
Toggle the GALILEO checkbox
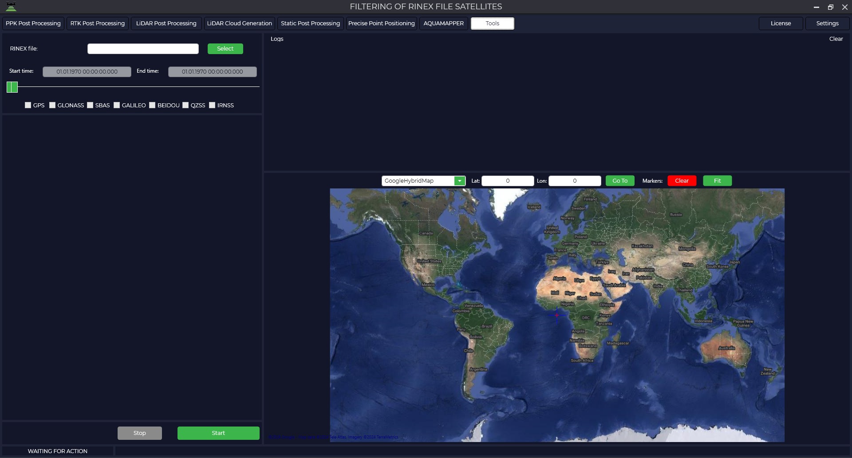(117, 105)
